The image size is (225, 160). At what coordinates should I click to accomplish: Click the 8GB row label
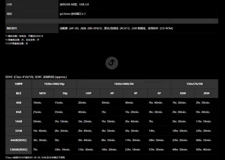[x=19, y=112]
